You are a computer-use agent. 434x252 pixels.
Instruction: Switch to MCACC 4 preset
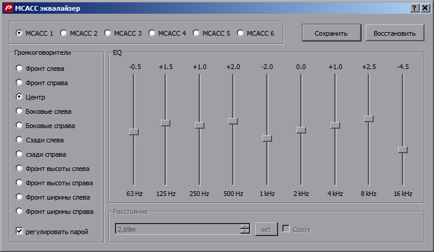coord(167,33)
